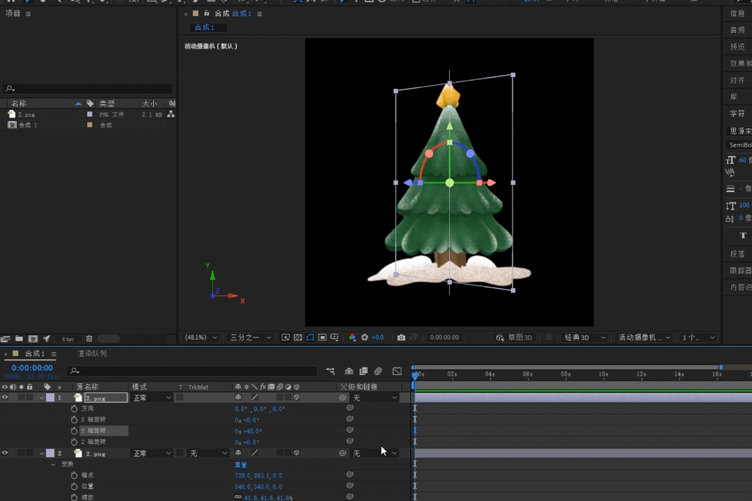Viewport: 752px width, 501px height.
Task: Toggle visibility of layer 2
Action: click(5, 453)
